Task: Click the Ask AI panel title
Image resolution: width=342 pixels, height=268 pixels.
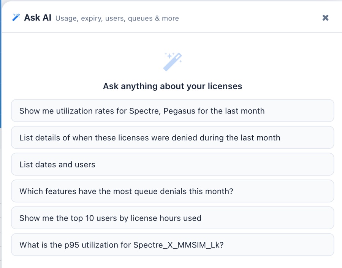Action: (x=38, y=18)
